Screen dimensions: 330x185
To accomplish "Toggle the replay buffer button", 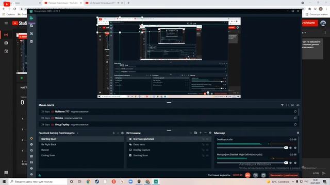I will click(256, 175).
